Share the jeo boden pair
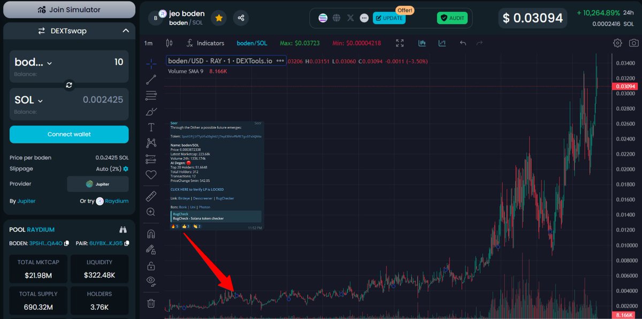Screen dimensions: 642x319 (x=241, y=18)
